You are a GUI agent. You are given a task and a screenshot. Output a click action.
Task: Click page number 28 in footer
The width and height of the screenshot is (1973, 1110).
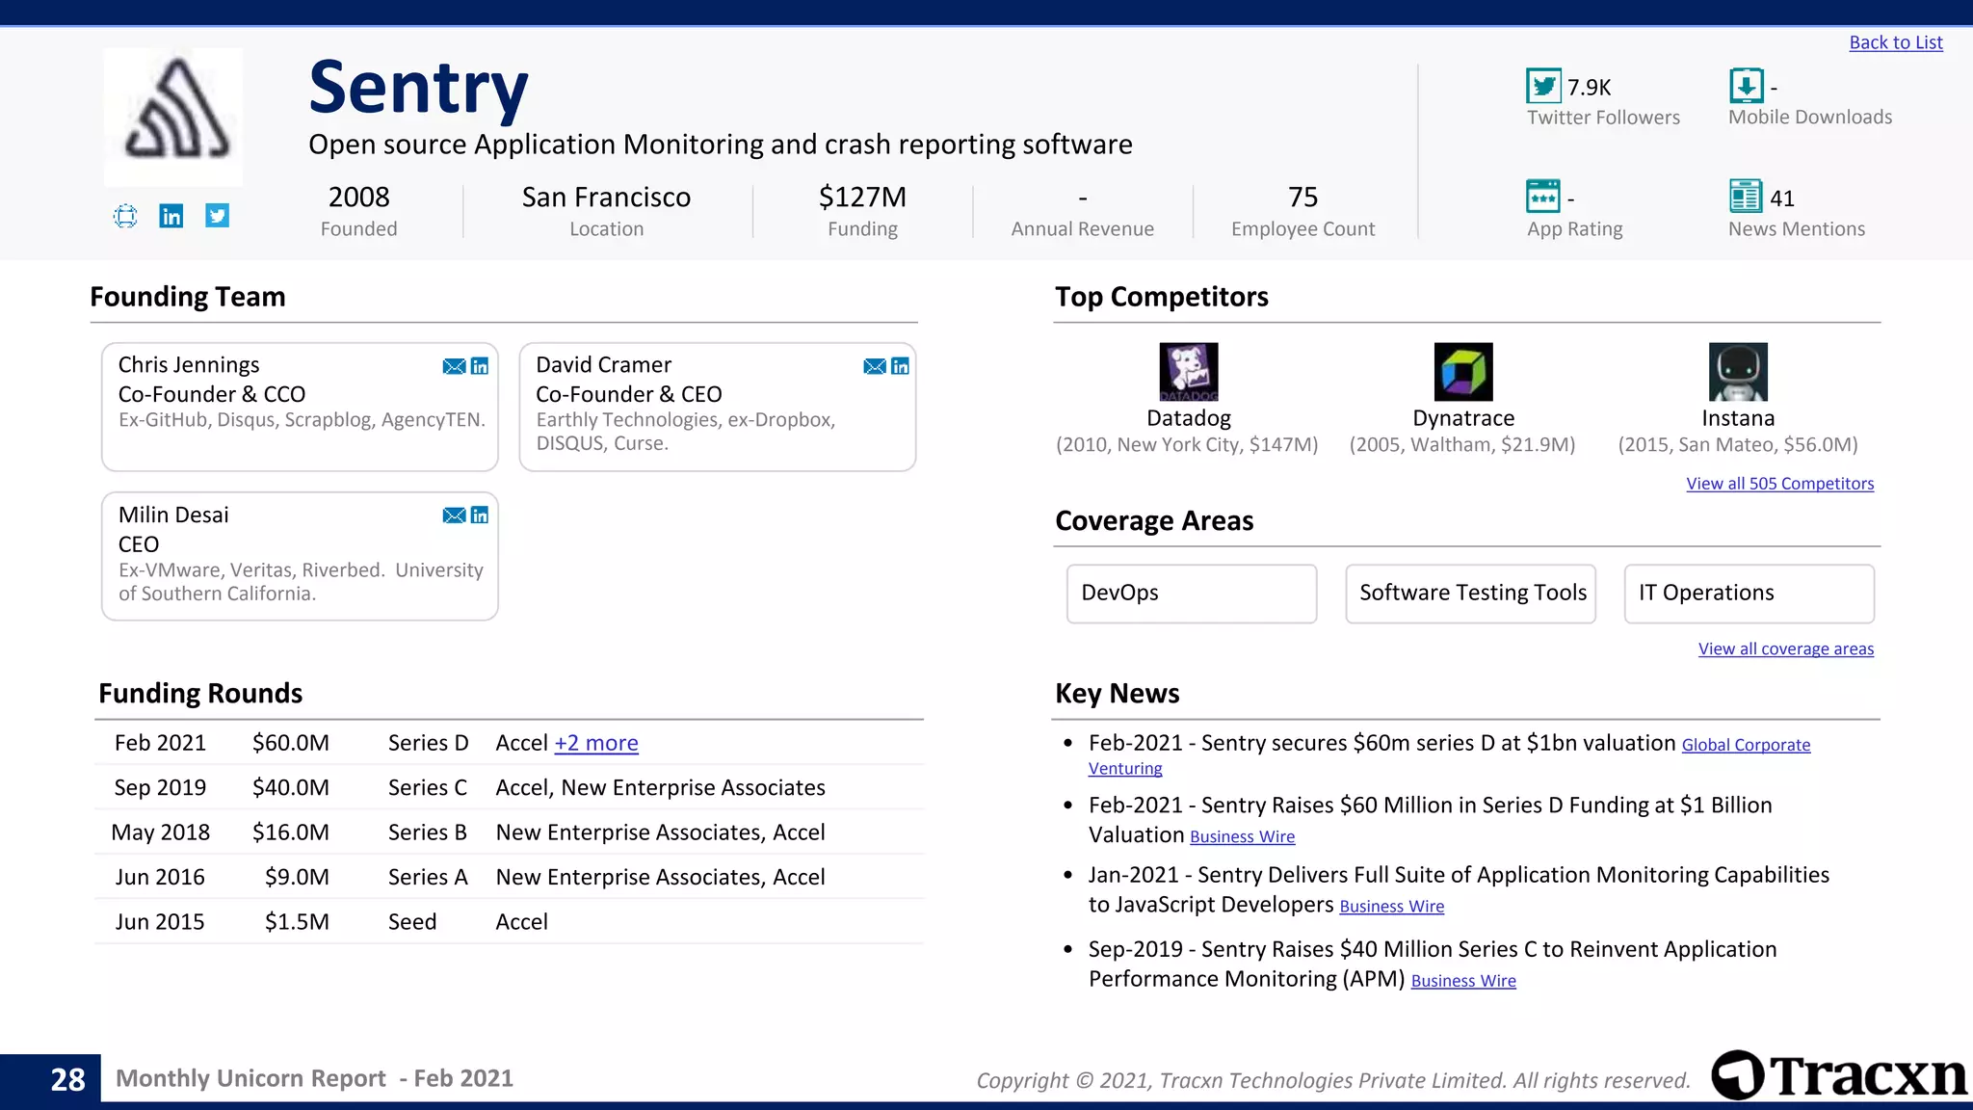67,1079
